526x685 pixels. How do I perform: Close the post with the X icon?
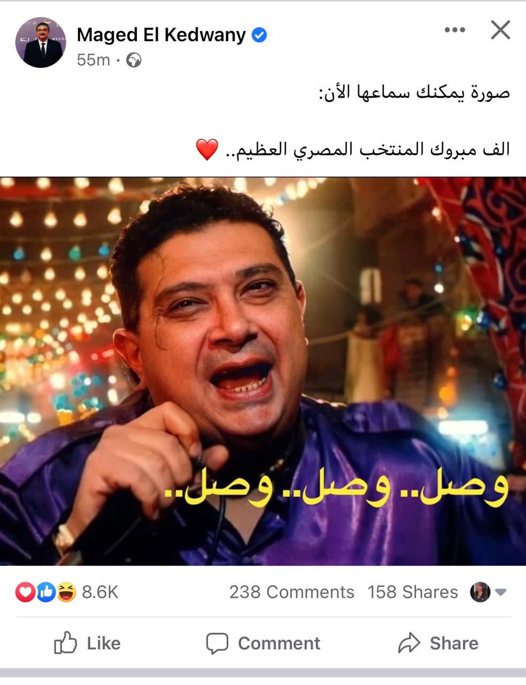500,30
